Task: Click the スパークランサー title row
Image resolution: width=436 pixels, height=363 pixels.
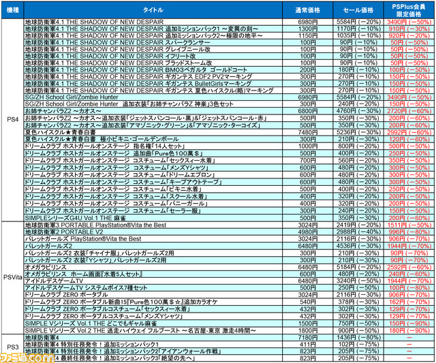Action: click(153, 42)
